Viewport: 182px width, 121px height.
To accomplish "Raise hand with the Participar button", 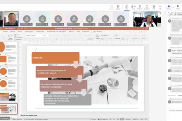I will coord(140,7).
